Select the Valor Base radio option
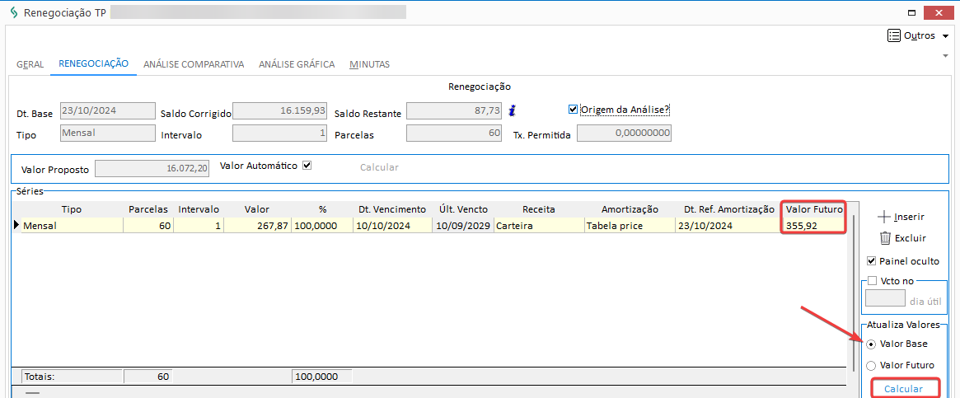This screenshot has height=398, width=960. [871, 344]
